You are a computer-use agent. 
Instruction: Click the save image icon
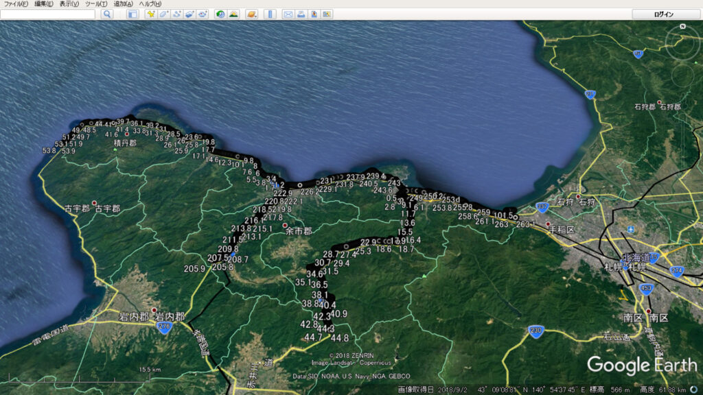pyautogui.click(x=314, y=14)
